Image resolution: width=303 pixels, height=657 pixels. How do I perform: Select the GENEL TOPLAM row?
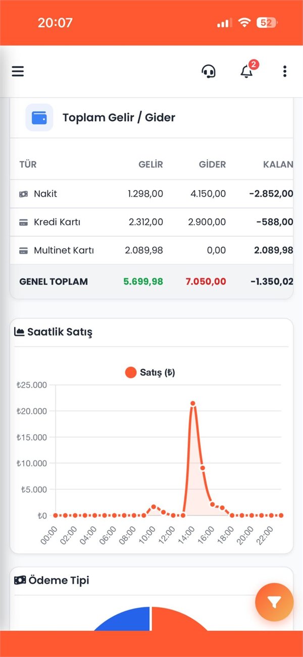pos(151,281)
